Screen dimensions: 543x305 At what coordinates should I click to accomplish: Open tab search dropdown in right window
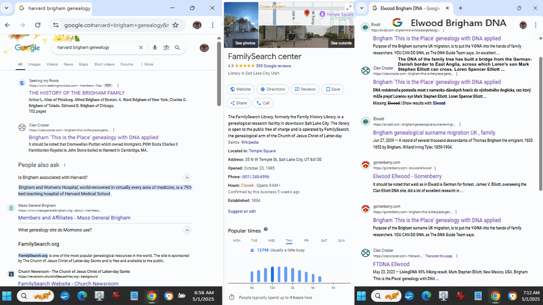pos(362,8)
